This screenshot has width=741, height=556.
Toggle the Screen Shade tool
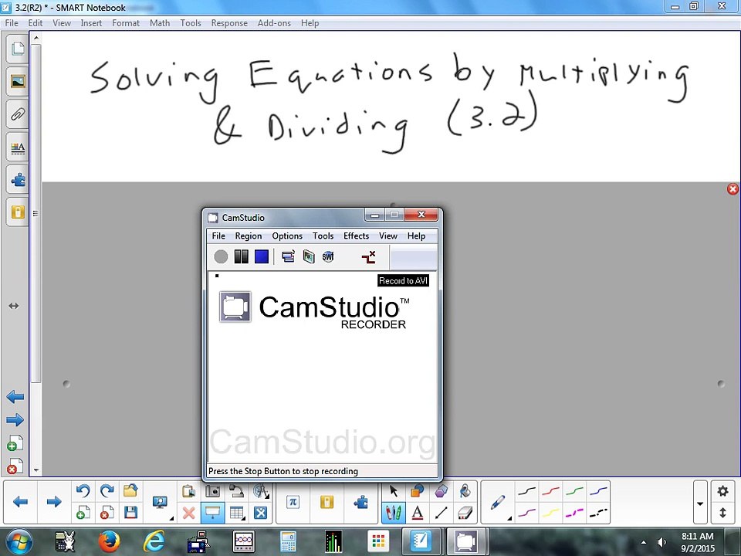tap(213, 513)
